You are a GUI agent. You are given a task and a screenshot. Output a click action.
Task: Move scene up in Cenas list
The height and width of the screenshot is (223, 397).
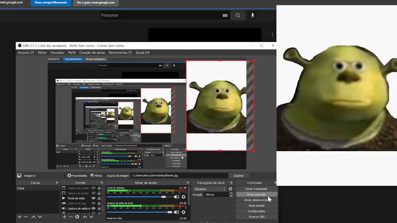[34, 217]
